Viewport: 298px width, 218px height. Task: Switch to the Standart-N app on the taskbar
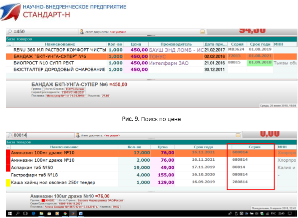click(73, 214)
